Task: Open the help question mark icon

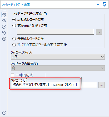Action: [4, 39]
